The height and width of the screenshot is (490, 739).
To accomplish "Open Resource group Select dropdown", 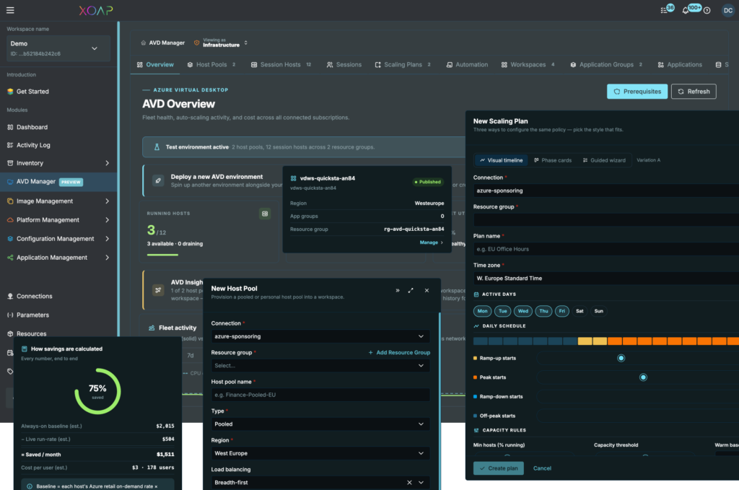I will [x=320, y=366].
